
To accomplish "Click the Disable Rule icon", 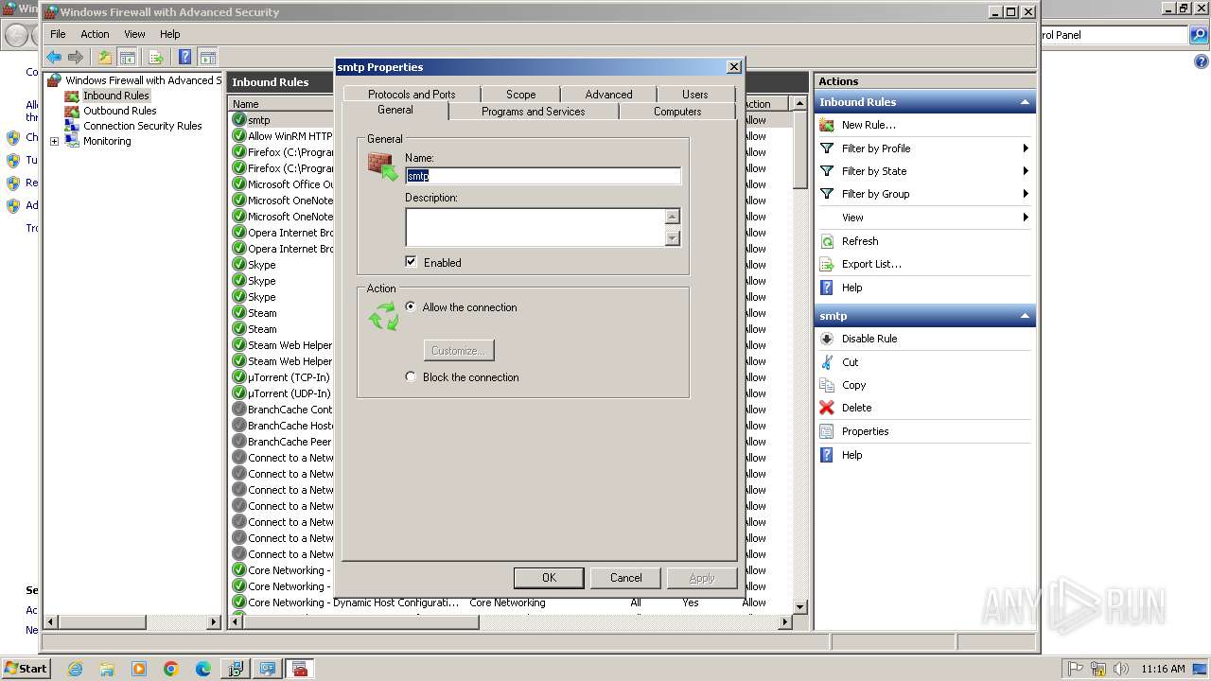I will point(827,339).
